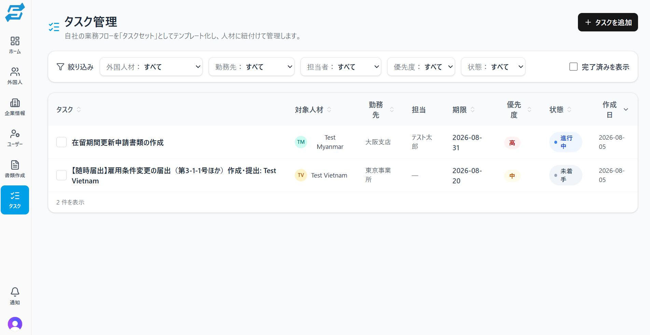This screenshot has height=335, width=650.
Task: Click the empty 担当 dash in Vietnam row
Action: pos(415,176)
